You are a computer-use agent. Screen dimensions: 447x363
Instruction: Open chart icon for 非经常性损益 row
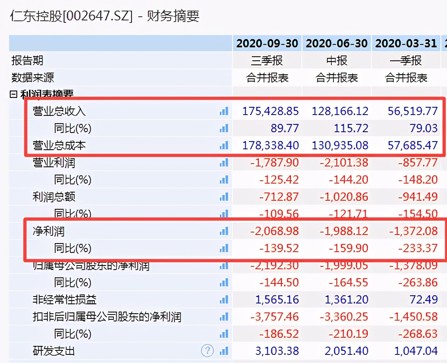pyautogui.click(x=224, y=299)
